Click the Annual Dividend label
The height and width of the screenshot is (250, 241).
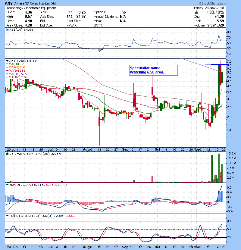point(106,17)
